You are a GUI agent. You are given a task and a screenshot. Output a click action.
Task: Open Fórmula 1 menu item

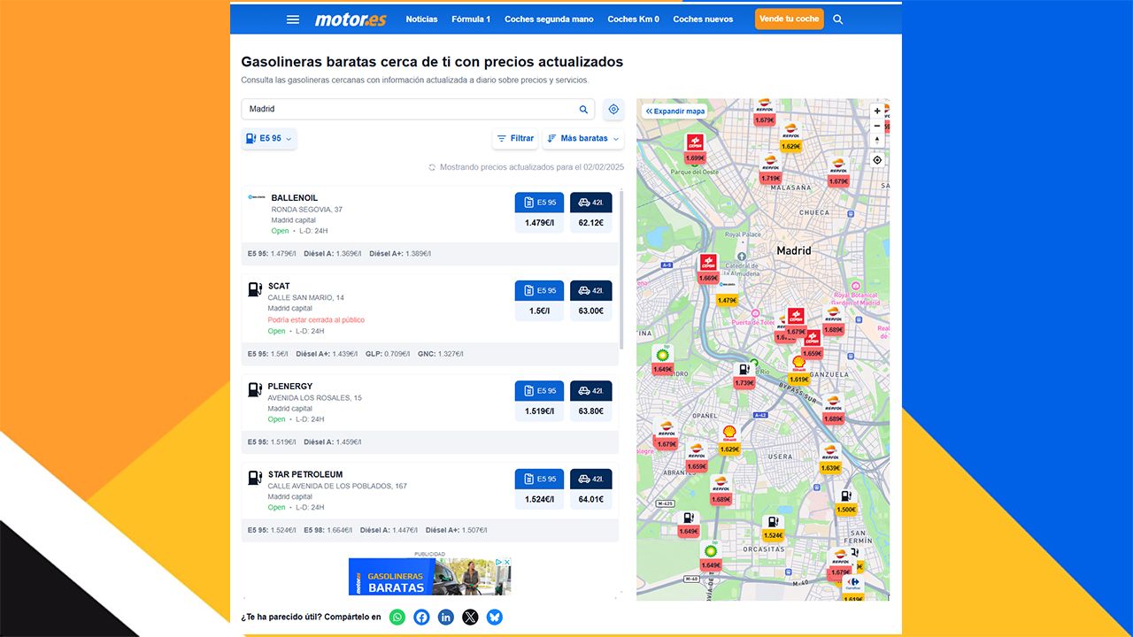coord(471,19)
